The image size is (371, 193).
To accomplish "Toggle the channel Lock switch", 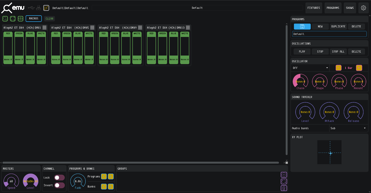I will pos(59,178).
